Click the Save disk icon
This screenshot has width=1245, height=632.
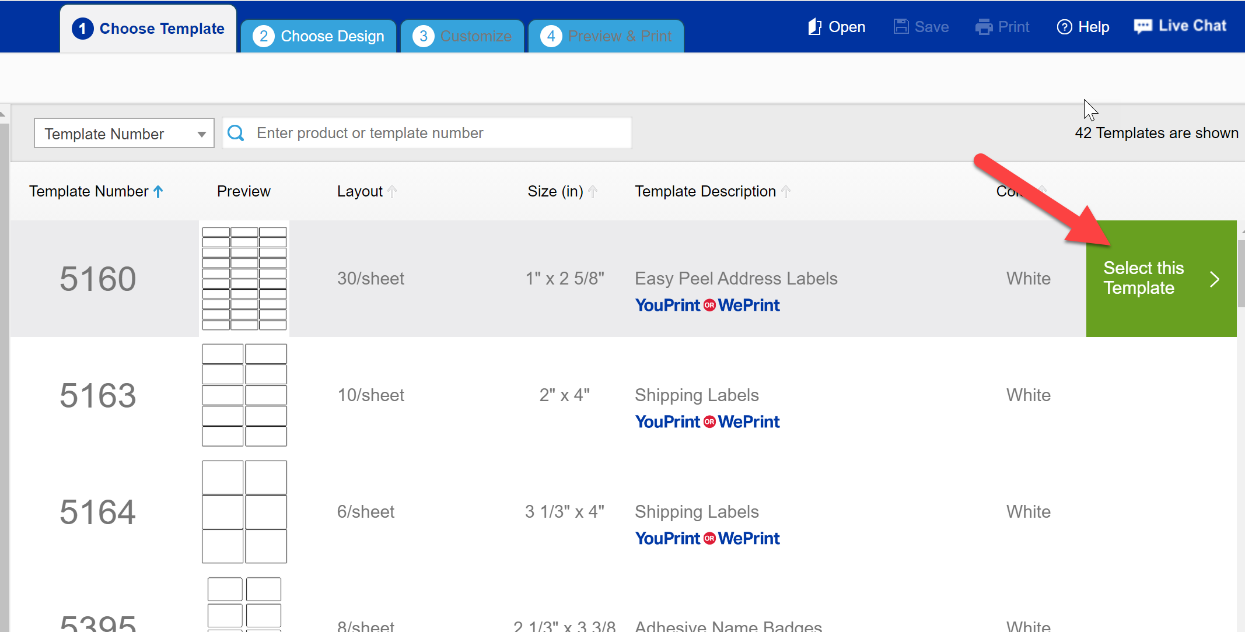coord(901,27)
